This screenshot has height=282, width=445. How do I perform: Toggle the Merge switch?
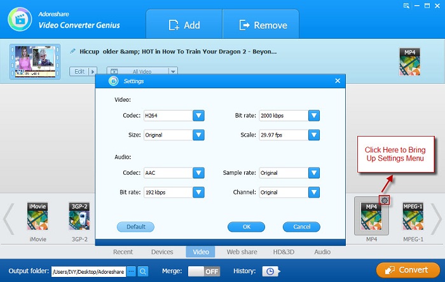[x=204, y=271]
